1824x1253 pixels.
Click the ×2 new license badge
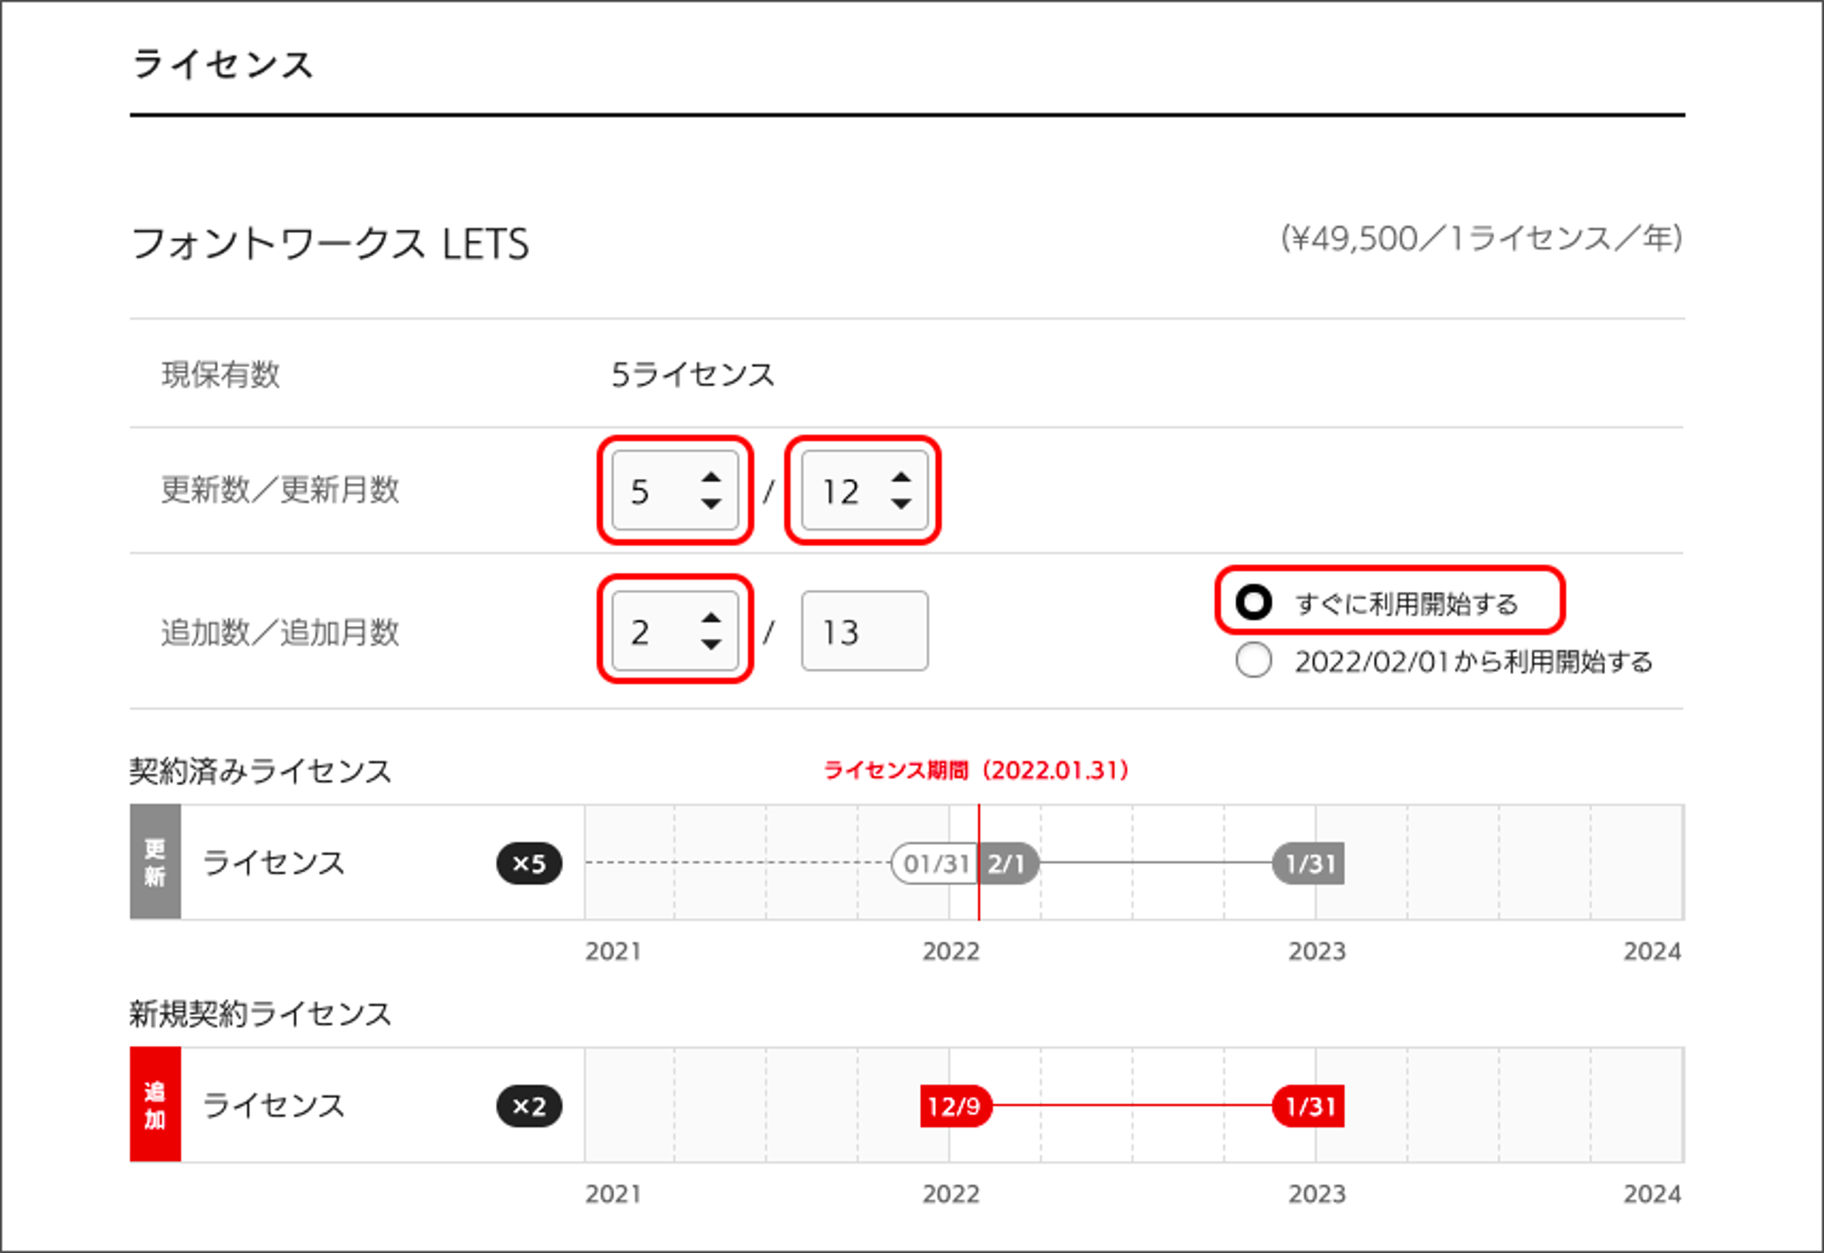click(x=532, y=1107)
